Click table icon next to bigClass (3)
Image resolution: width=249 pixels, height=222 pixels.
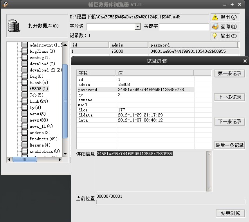tap(24, 51)
